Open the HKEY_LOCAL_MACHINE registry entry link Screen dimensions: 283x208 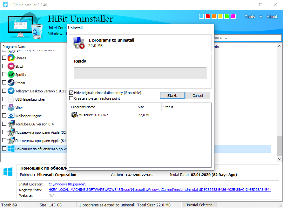(x=160, y=190)
